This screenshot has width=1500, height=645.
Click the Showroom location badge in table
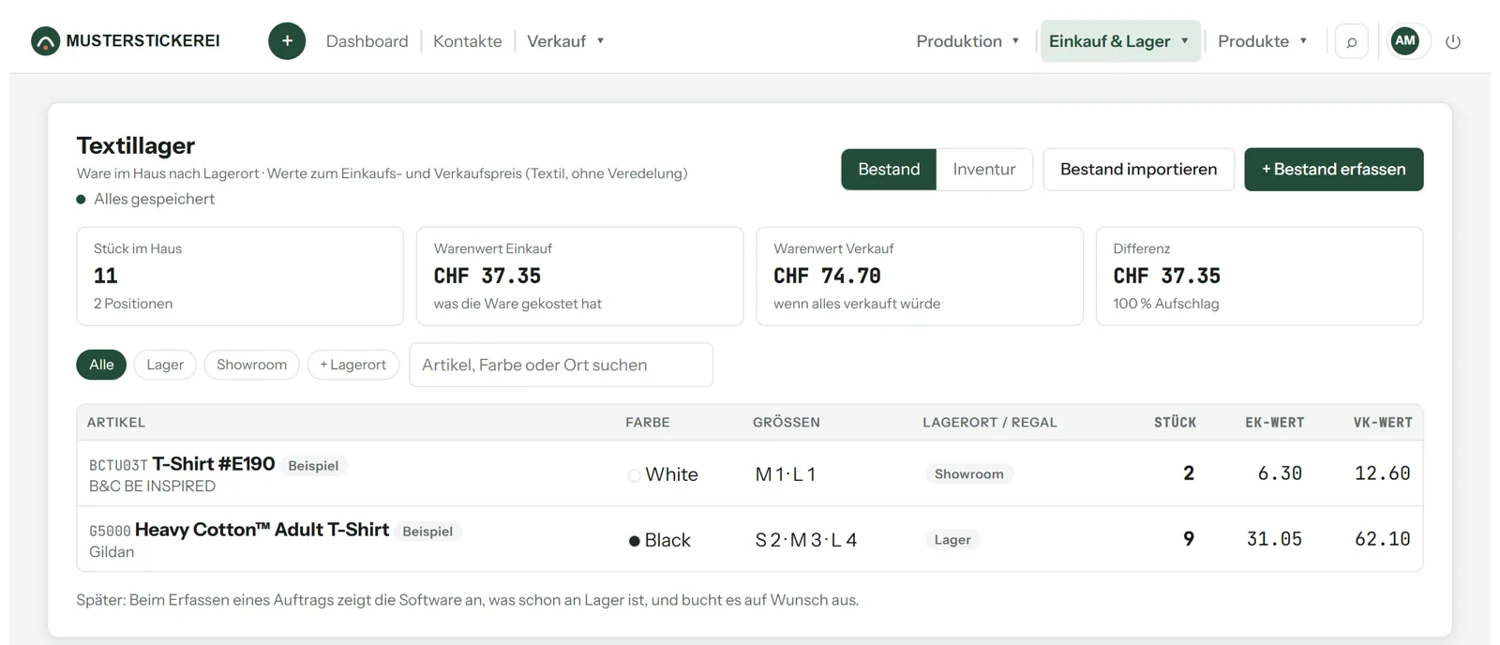(968, 474)
